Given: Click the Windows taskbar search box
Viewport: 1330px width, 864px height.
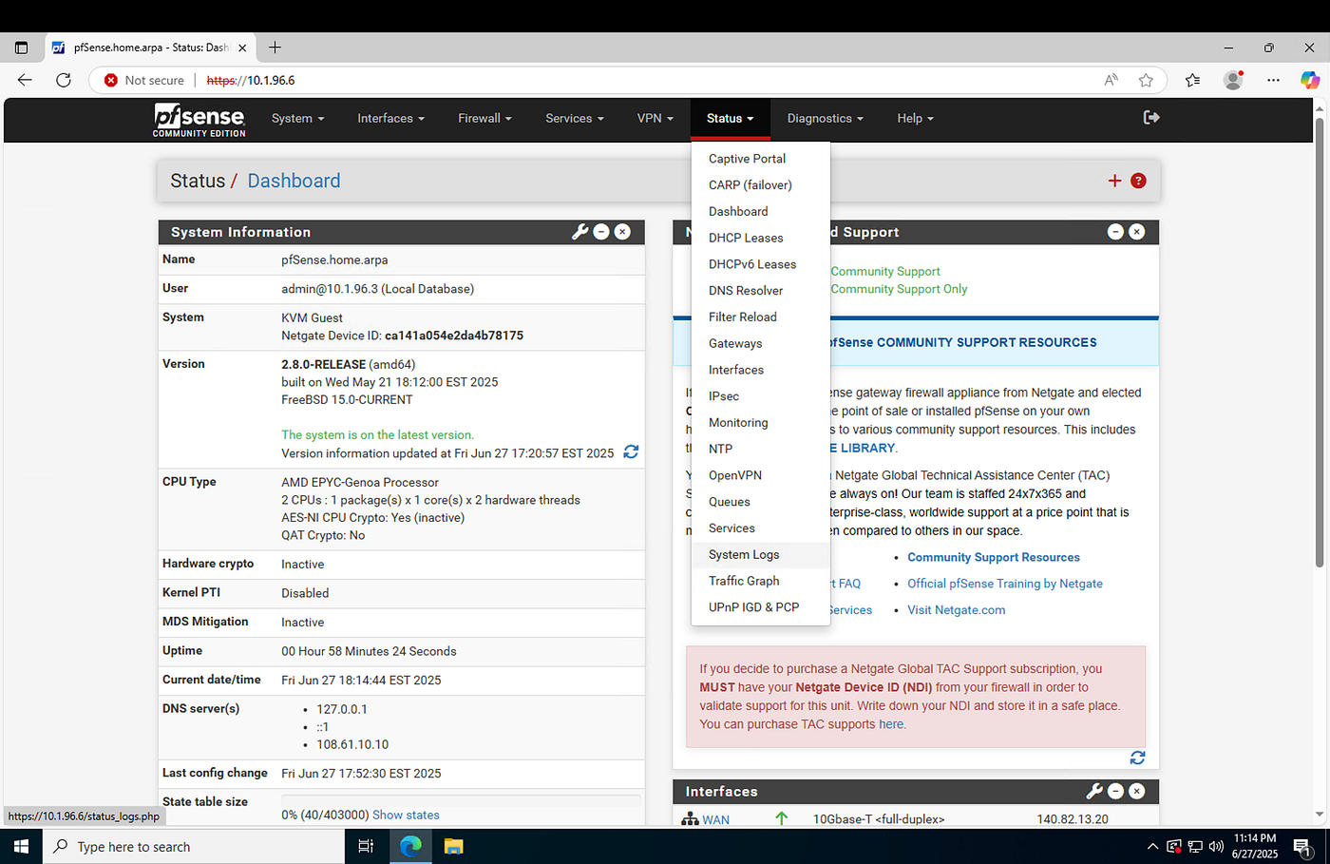Looking at the screenshot, I should pos(194,846).
